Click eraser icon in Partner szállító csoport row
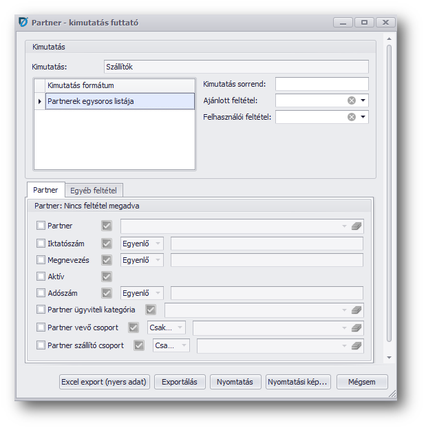Image resolution: width=426 pixels, height=430 pixels. click(x=356, y=345)
